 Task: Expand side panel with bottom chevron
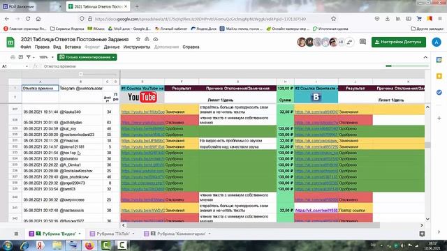(439, 232)
